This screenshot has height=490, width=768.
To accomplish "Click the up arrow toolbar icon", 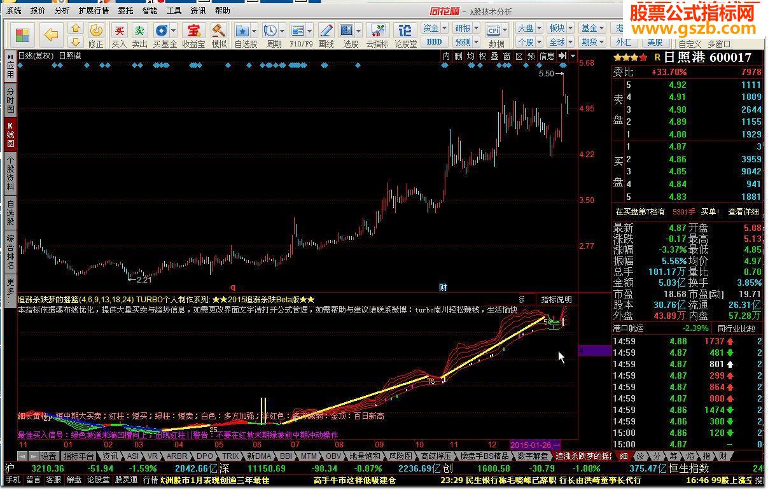I will (x=76, y=28).
